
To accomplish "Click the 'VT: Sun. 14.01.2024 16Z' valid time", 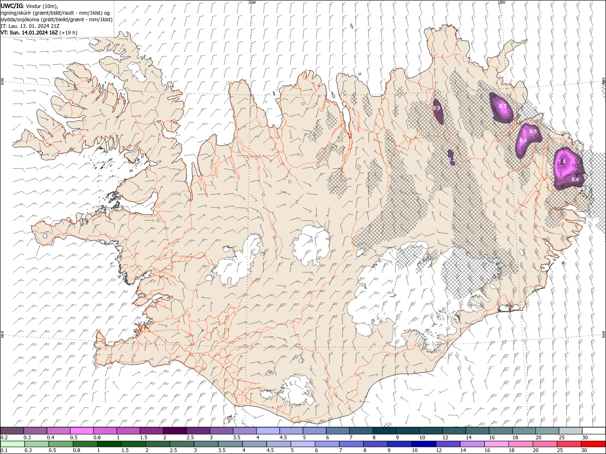I will tap(29, 33).
